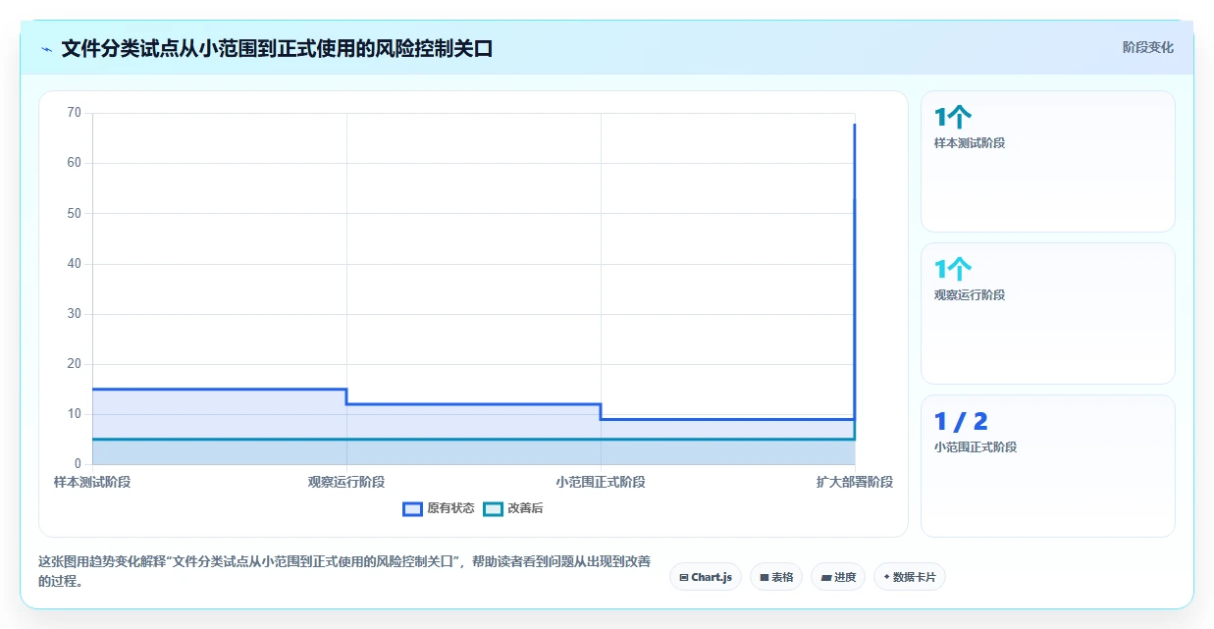Toggle the 原有状态 legend swatch
The image size is (1214, 629).
pos(412,508)
